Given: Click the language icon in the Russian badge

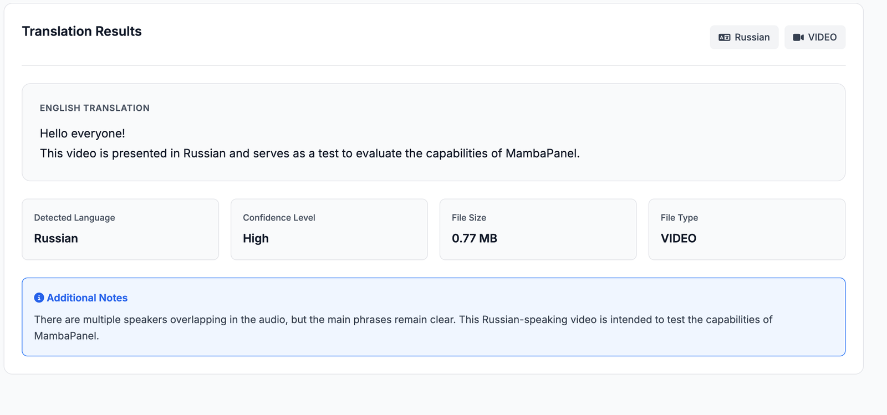Looking at the screenshot, I should (x=724, y=37).
